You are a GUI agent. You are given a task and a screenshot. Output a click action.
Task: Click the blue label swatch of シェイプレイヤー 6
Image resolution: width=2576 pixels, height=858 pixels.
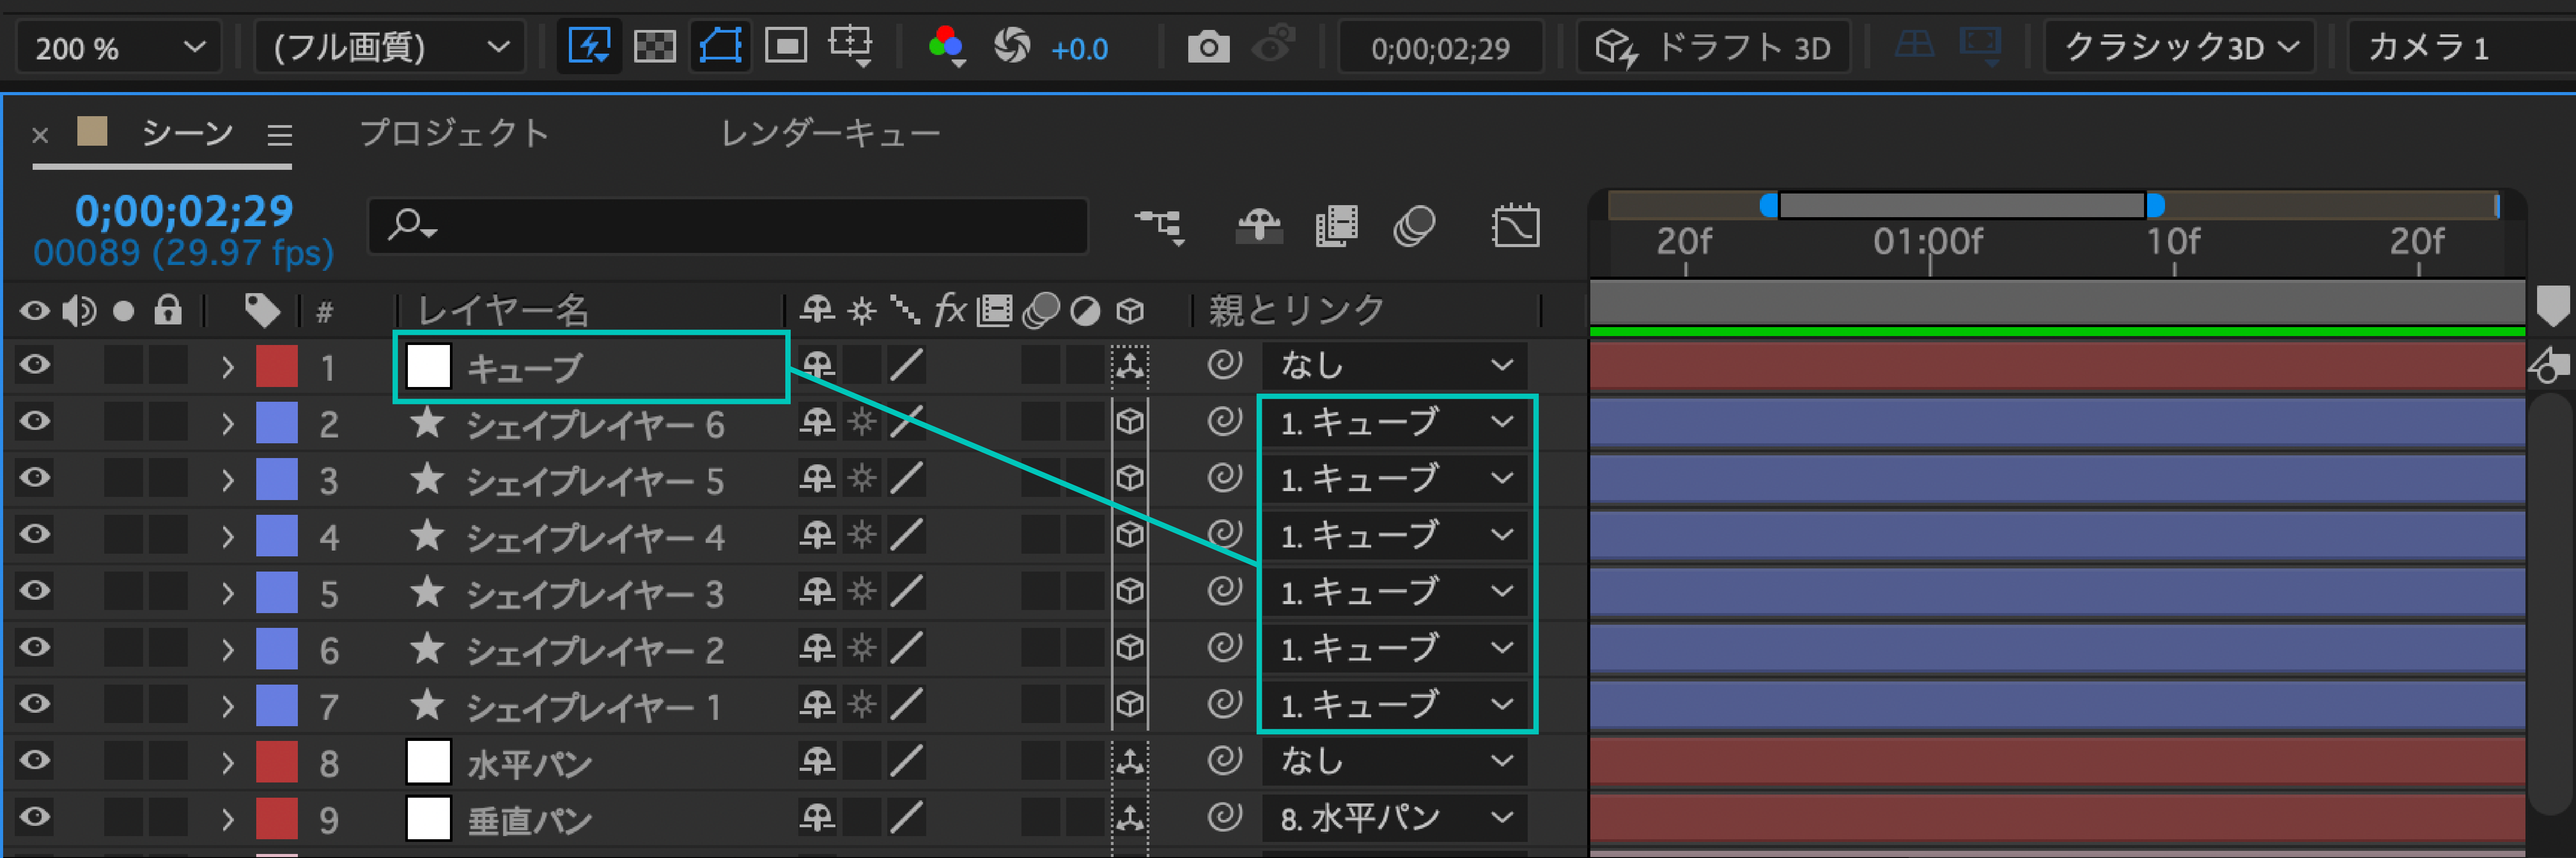[277, 422]
